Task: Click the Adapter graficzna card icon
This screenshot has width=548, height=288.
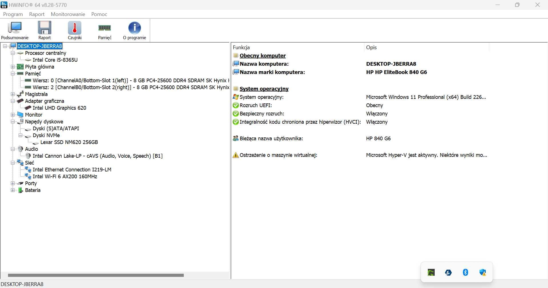Action: coord(20,101)
